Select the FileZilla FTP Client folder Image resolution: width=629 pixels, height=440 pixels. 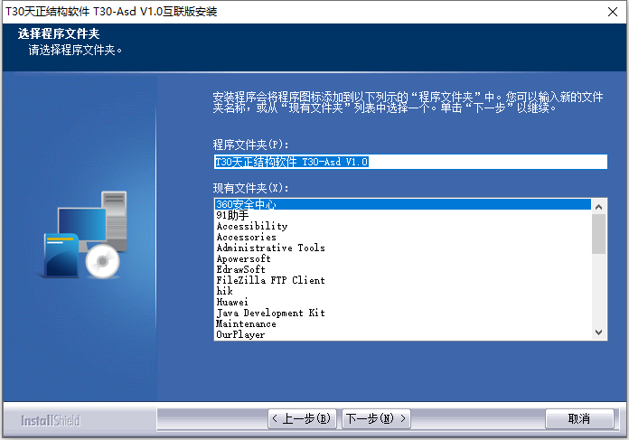(403, 280)
